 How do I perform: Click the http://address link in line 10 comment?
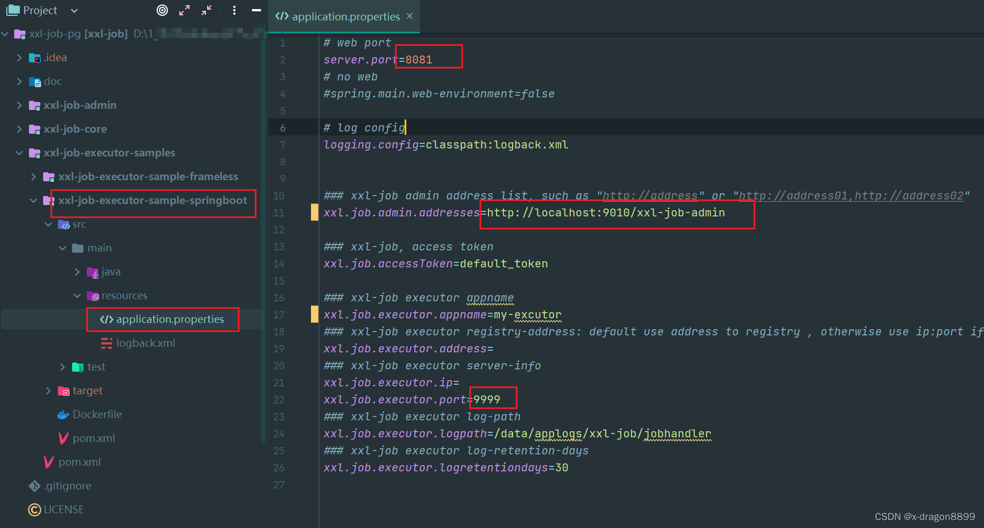click(650, 196)
